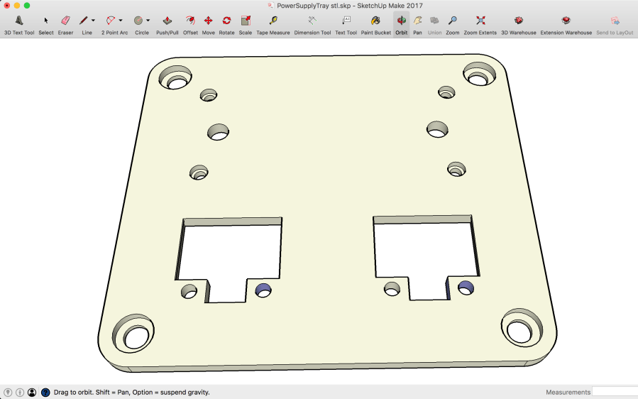Click Zoom Extents in the toolbar
638x399 pixels.
(480, 21)
